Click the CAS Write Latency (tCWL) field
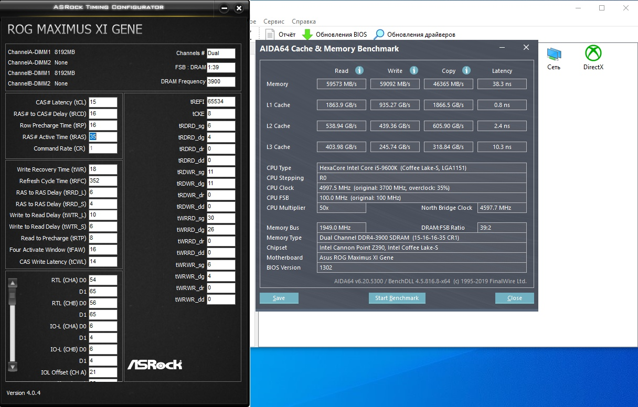 click(103, 261)
